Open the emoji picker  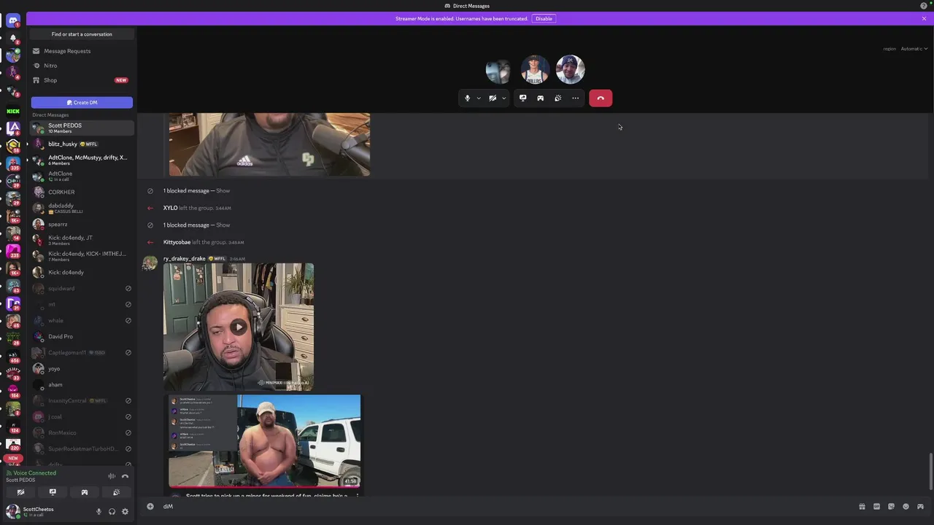coord(906,506)
